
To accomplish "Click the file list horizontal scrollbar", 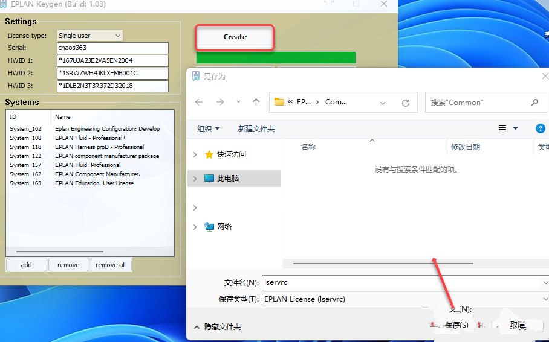I will tap(383, 264).
